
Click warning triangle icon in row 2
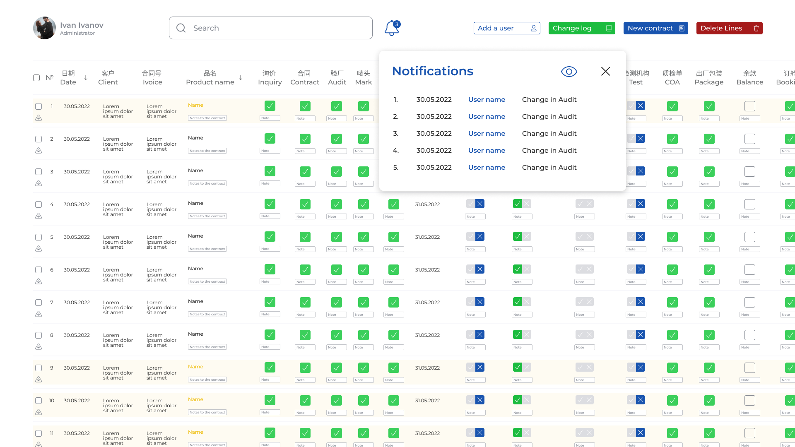coord(39,151)
